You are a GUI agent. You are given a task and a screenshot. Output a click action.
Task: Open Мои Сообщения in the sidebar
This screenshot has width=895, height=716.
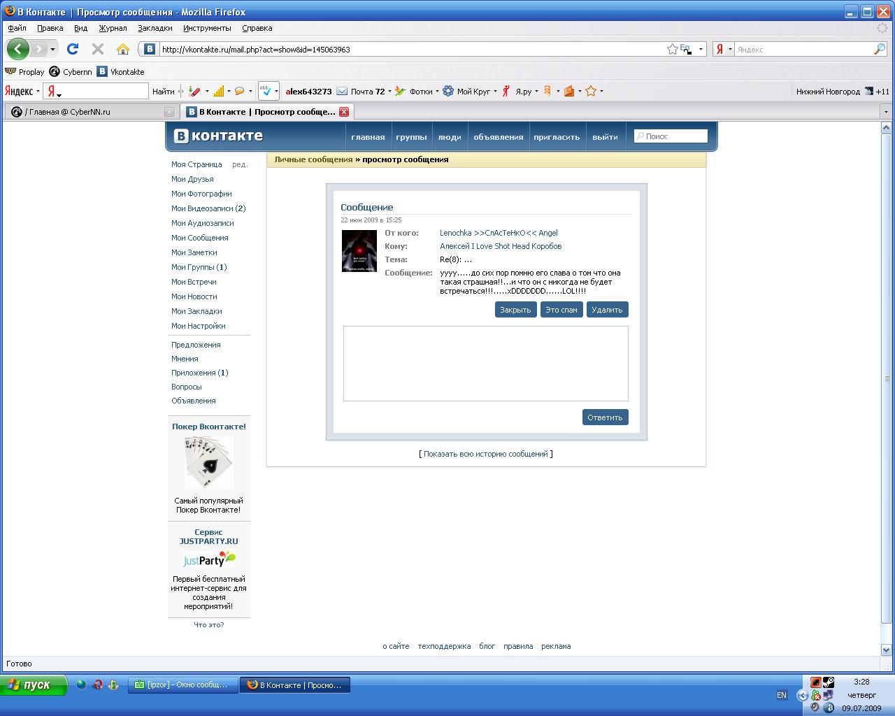pos(200,238)
